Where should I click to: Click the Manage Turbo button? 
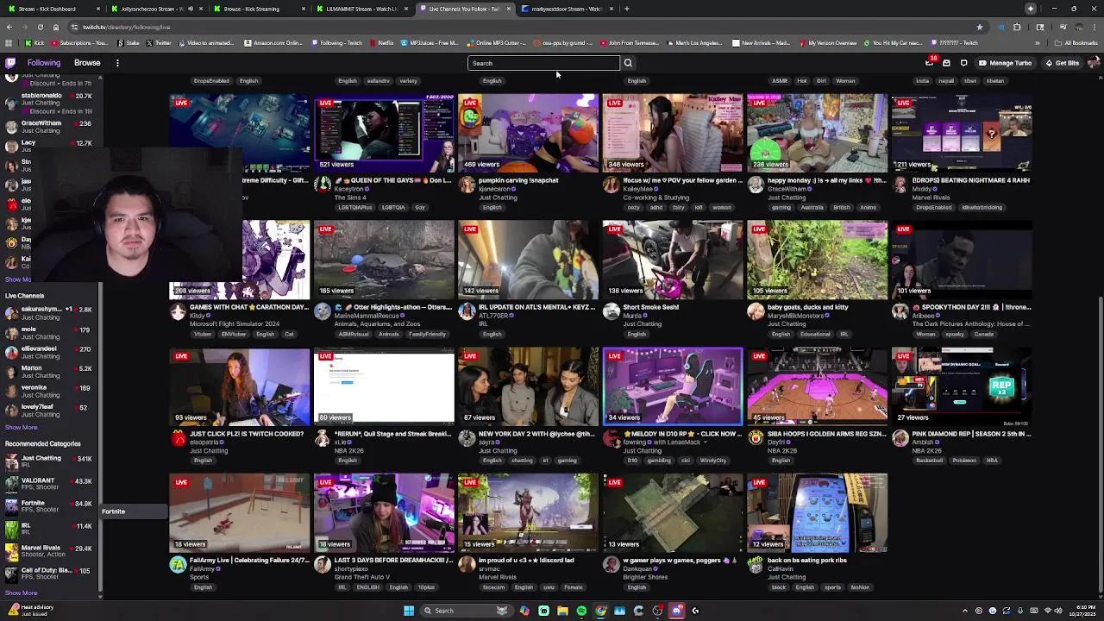click(1005, 63)
